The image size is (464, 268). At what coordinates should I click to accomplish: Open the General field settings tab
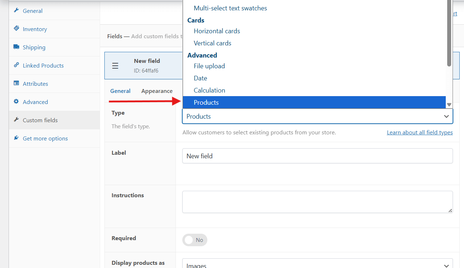[x=120, y=91]
